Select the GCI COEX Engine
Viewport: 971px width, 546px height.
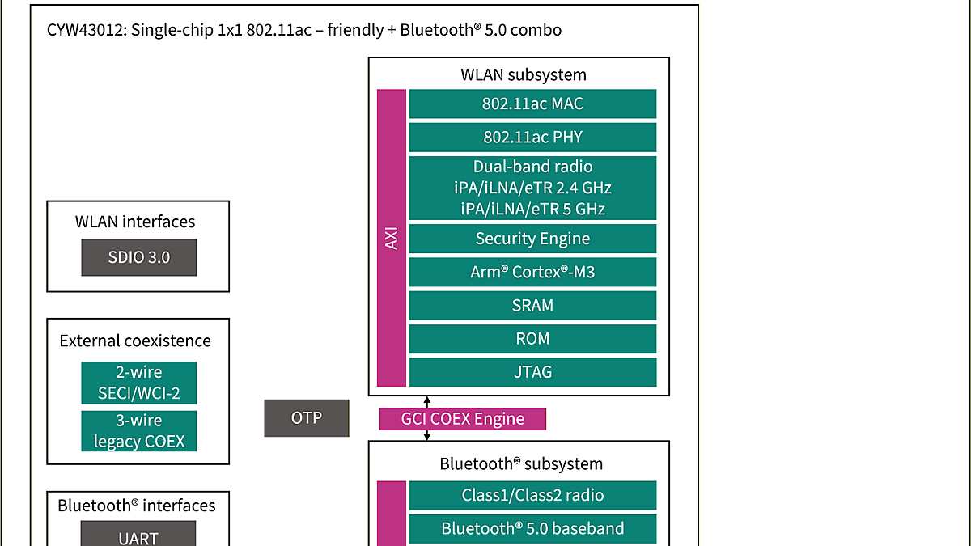point(462,418)
